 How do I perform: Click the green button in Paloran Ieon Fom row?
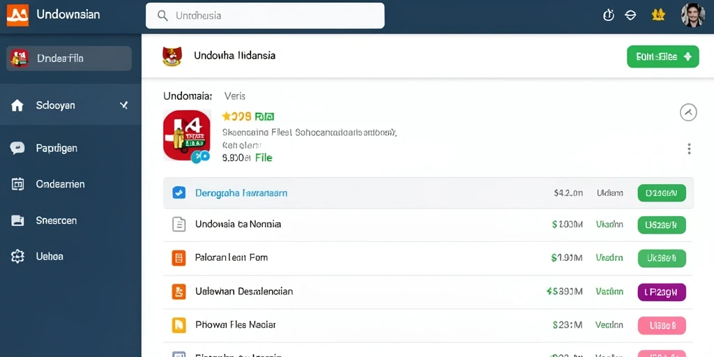pos(662,258)
